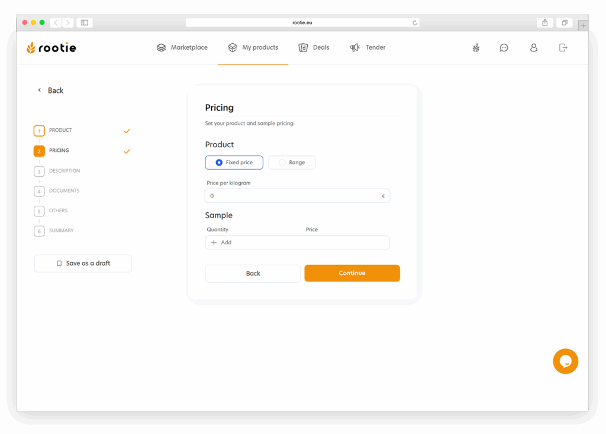
Task: Switch to the Deals tab
Action: click(x=314, y=48)
